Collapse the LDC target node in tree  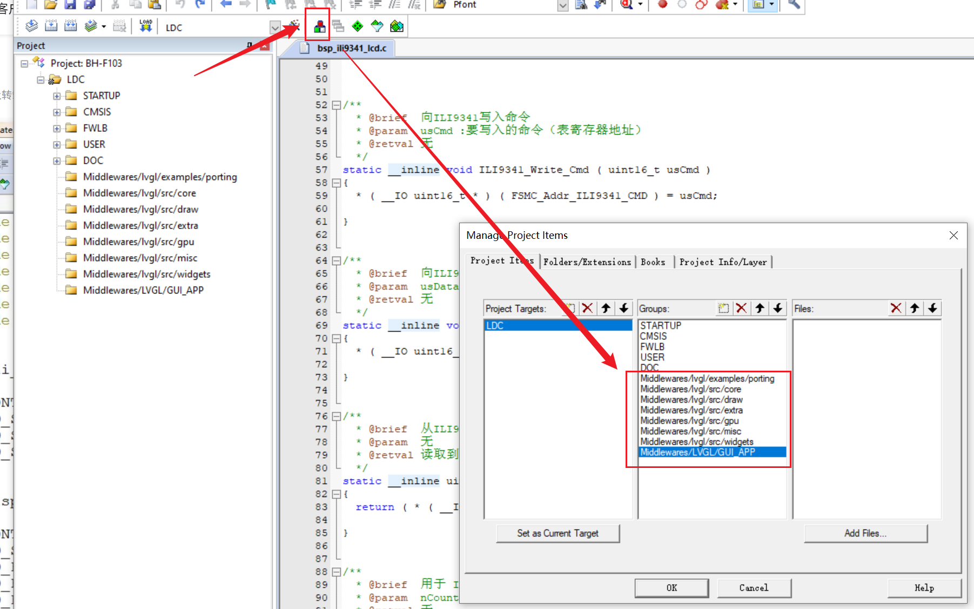41,80
